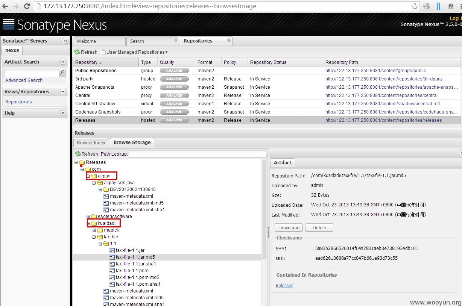Screen dimensions: 462x306
Task: Collapse the Sonatype Servers side panel
Action: coord(65,41)
